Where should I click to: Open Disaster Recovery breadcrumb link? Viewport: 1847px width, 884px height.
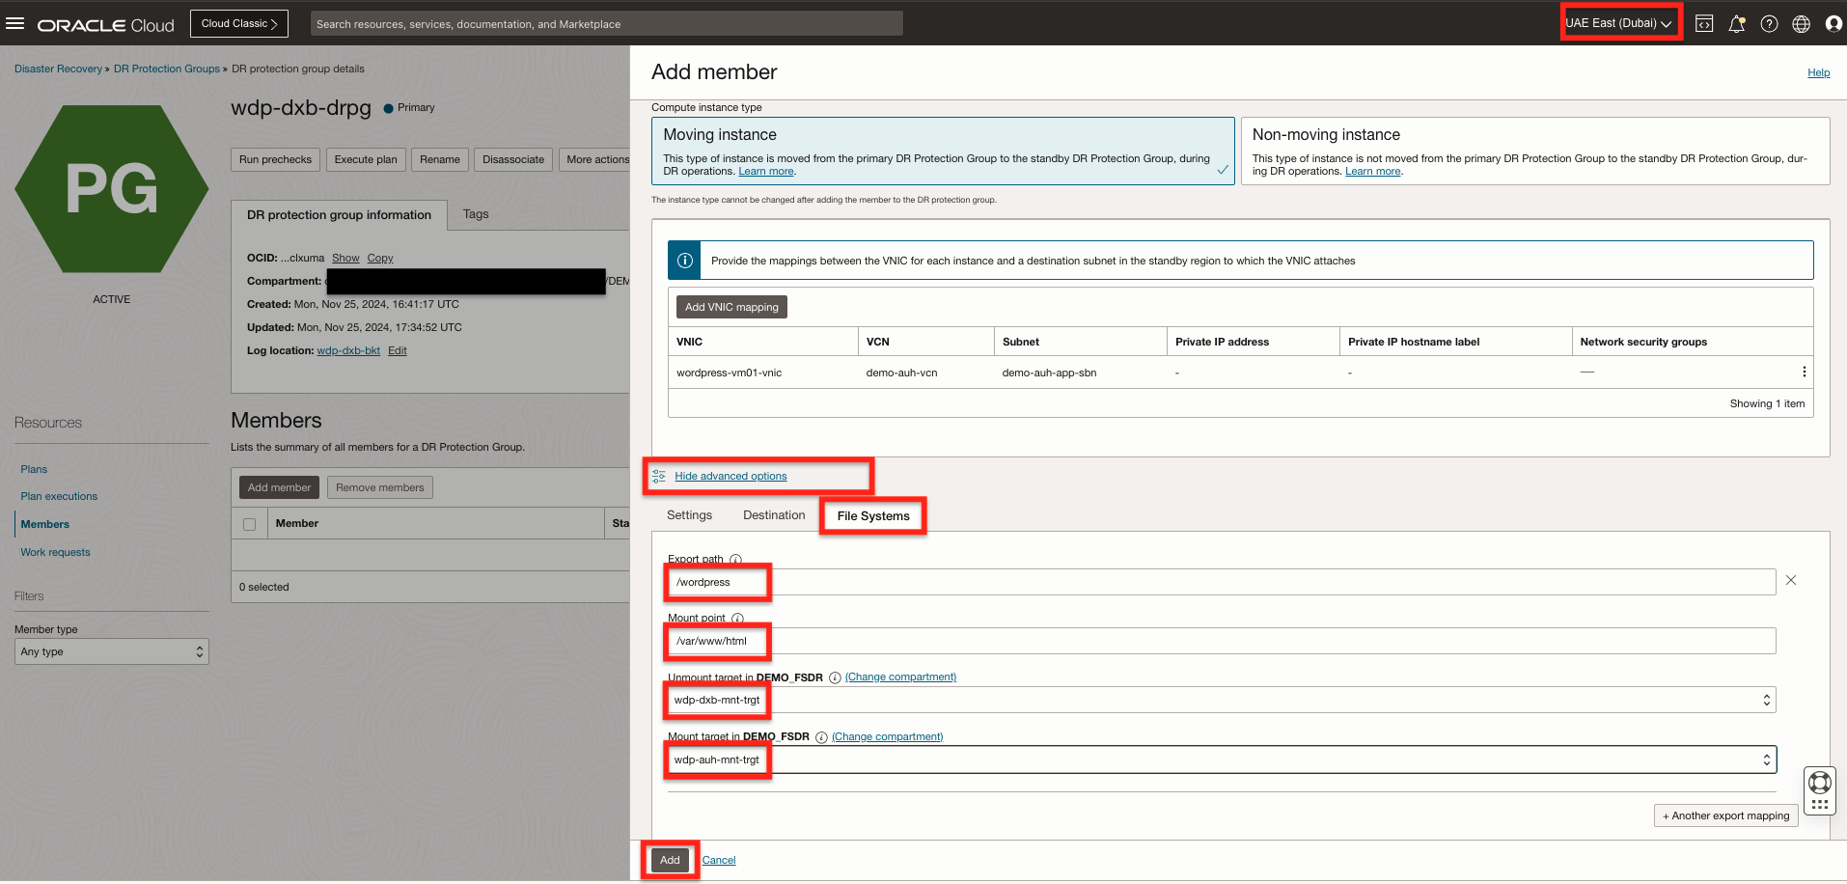coord(58,69)
